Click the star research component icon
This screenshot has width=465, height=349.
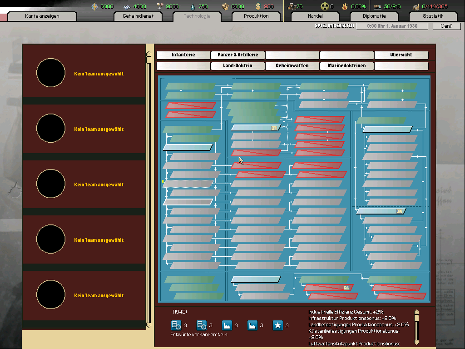pyautogui.click(x=277, y=325)
